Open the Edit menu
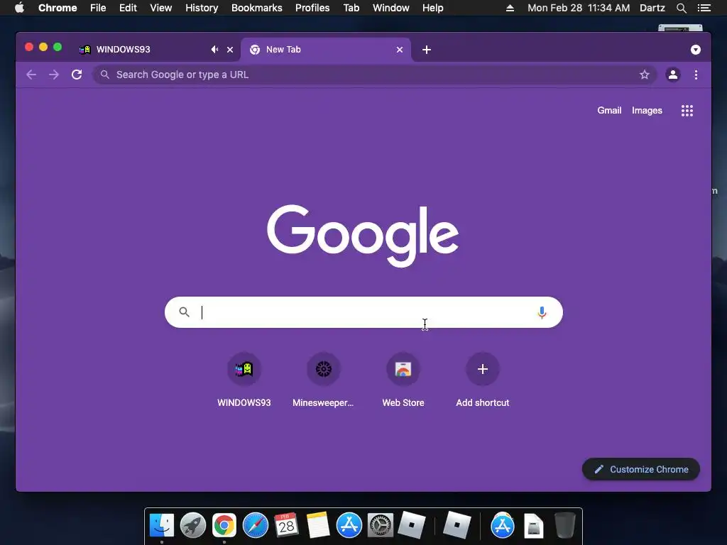 (x=128, y=8)
